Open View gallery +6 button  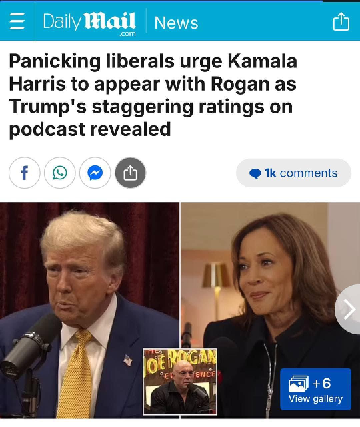(x=315, y=389)
